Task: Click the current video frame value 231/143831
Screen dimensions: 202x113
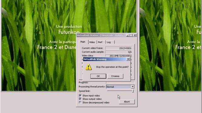Action: tap(119, 48)
